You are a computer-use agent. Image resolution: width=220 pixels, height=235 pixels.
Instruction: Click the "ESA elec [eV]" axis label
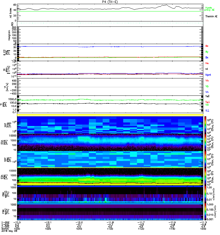(x=4, y=177)
